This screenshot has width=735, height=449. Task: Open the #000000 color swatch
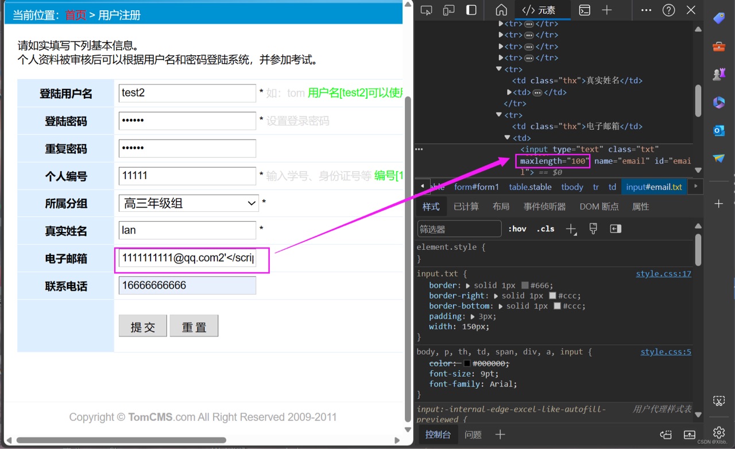[x=467, y=363]
